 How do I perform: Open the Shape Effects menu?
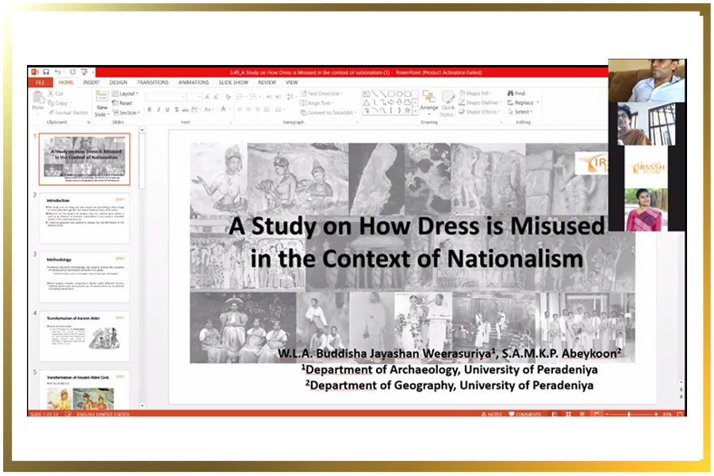(x=479, y=112)
